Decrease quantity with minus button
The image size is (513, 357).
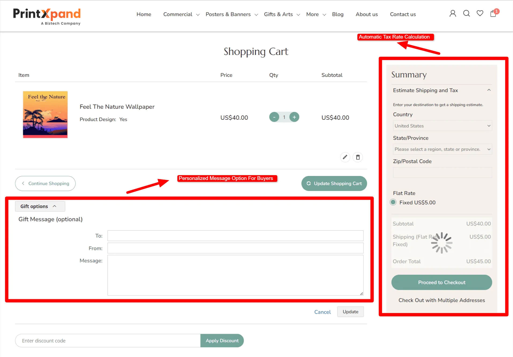coord(274,117)
